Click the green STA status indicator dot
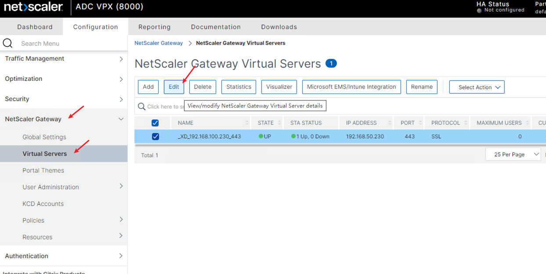 point(293,136)
